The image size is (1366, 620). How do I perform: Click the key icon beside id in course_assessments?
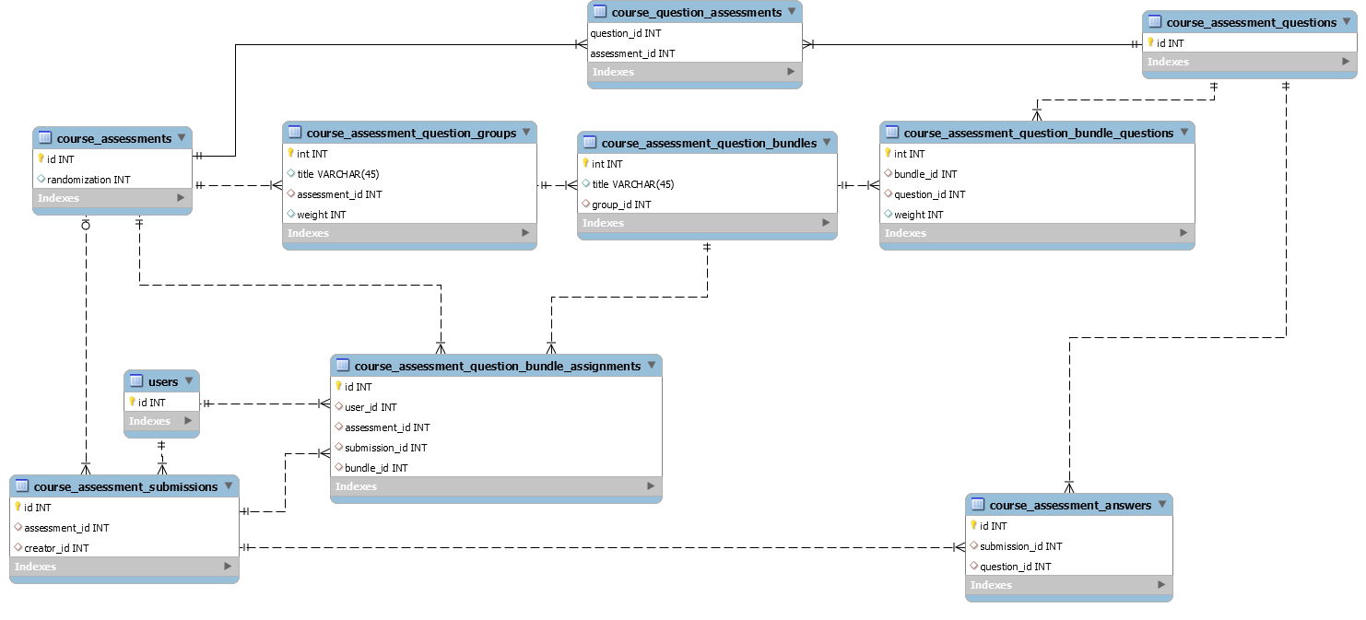click(x=40, y=158)
